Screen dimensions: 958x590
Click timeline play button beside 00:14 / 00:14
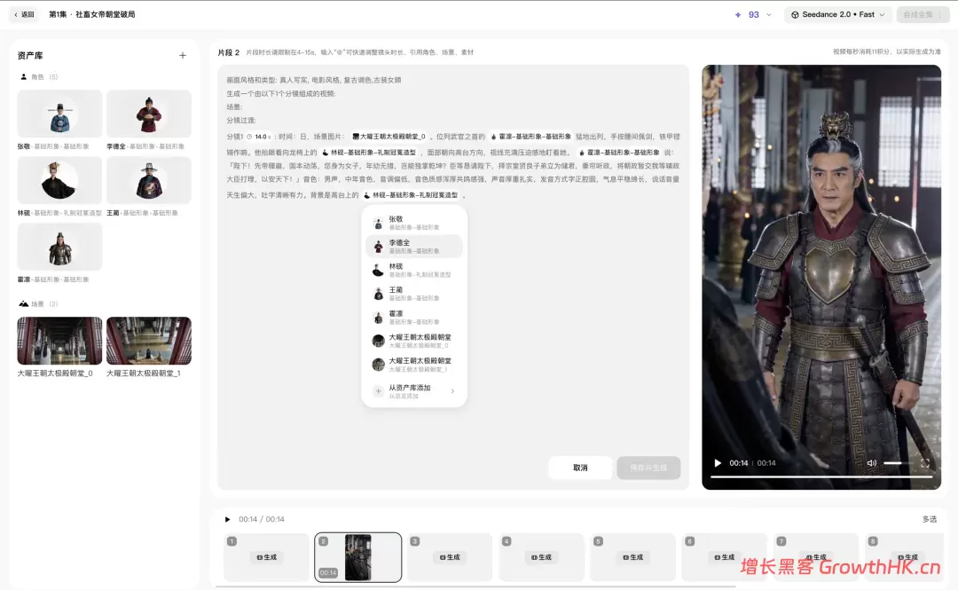227,519
